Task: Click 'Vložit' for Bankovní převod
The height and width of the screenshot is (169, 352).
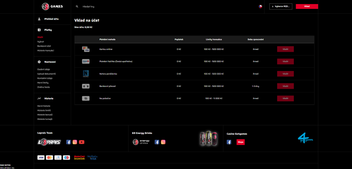Action: pos(285,86)
